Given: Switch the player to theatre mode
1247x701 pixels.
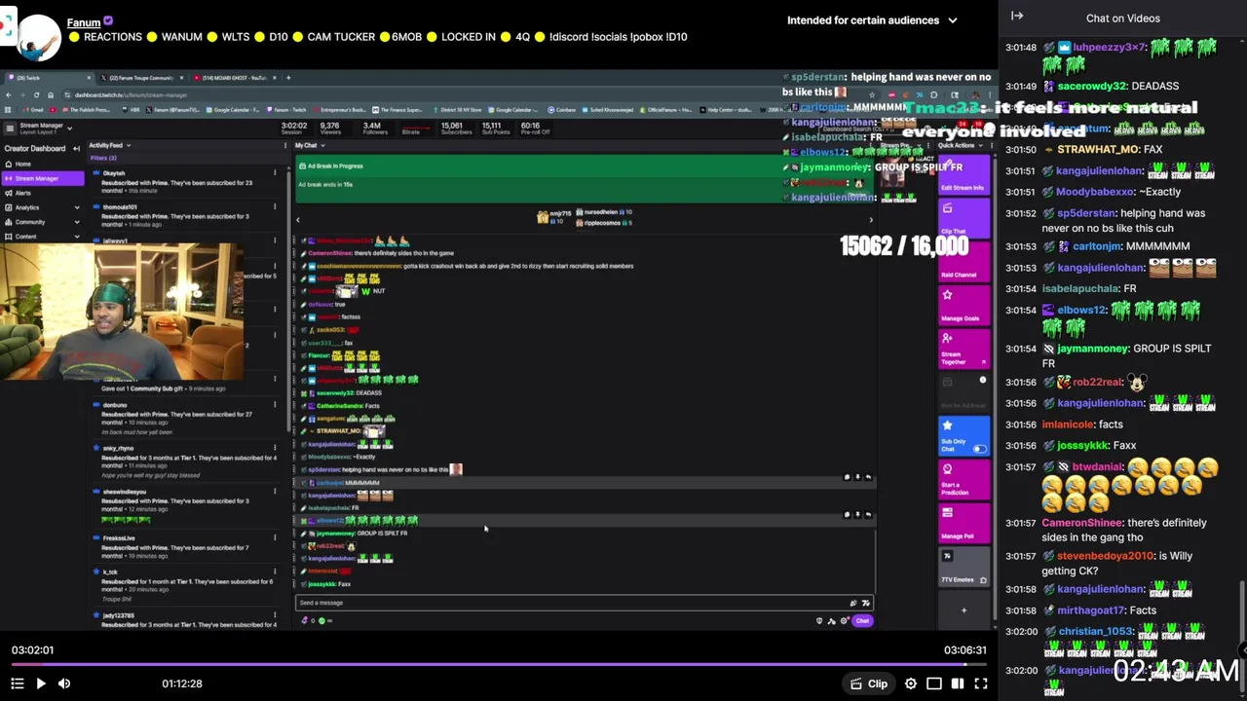Looking at the screenshot, I should [x=934, y=683].
